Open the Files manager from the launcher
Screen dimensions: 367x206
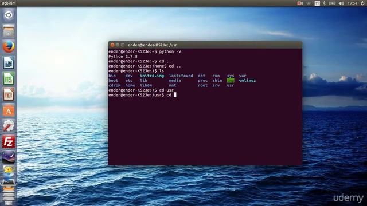[9, 31]
